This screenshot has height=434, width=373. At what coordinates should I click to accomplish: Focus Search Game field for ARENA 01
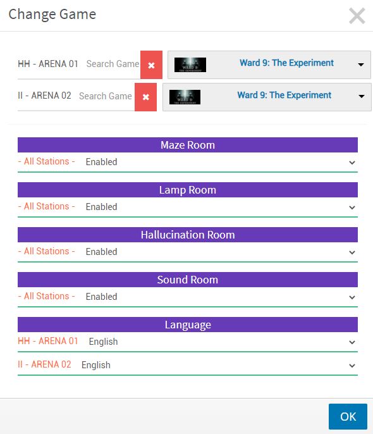[113, 64]
